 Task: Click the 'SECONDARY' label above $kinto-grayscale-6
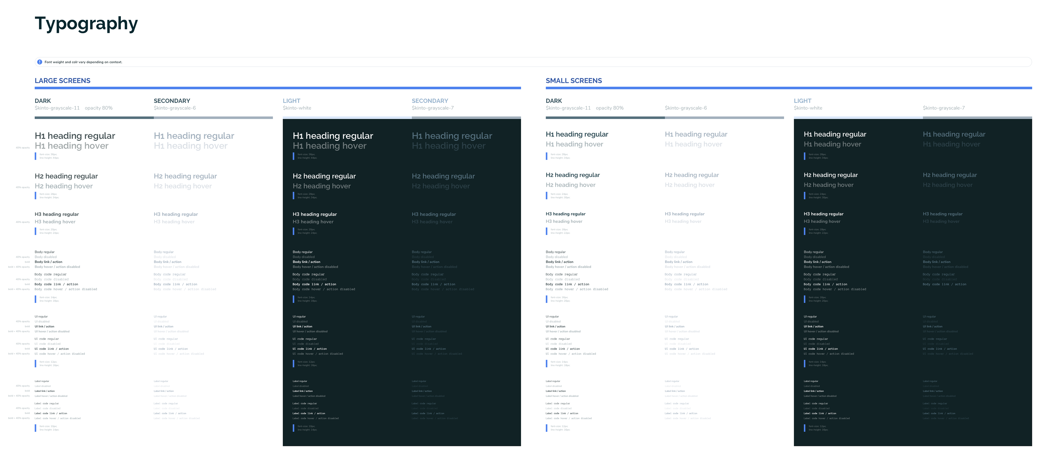[x=172, y=101]
